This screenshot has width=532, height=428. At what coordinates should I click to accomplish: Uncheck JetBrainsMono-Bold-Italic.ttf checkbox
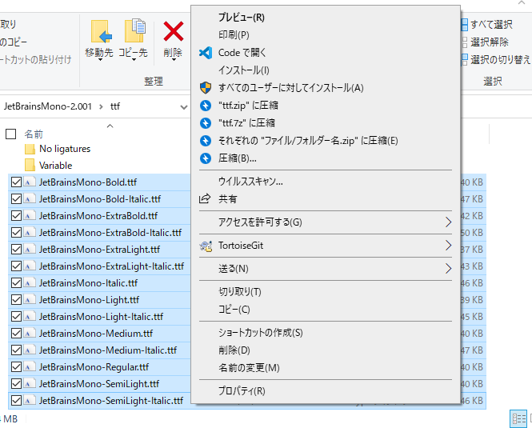[16, 199]
